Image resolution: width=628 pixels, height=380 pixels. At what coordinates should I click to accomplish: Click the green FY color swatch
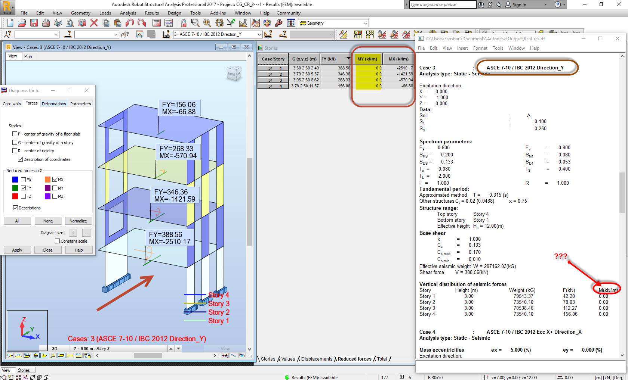(x=15, y=188)
